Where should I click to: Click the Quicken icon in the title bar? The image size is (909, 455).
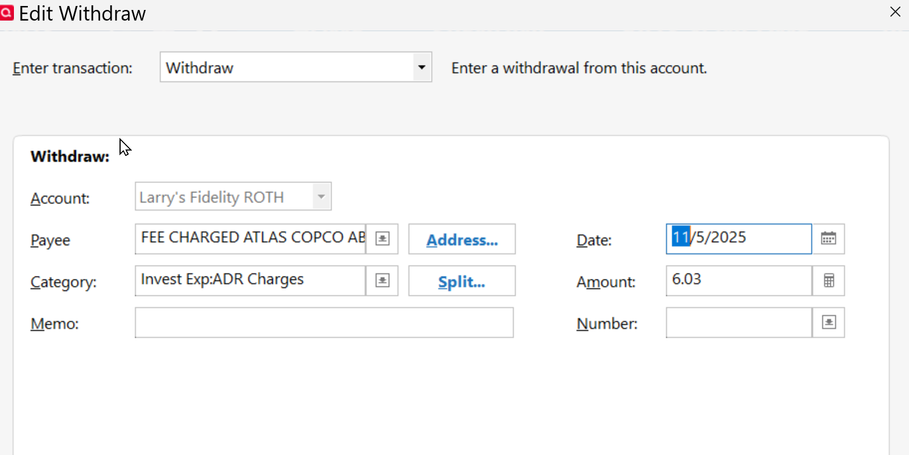[7, 13]
